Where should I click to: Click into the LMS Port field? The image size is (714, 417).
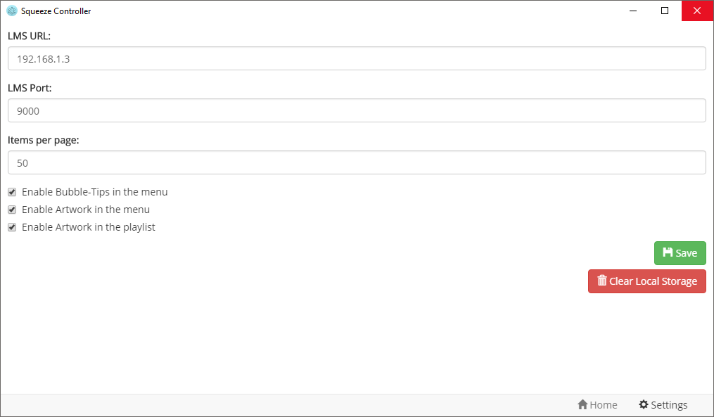[357, 110]
